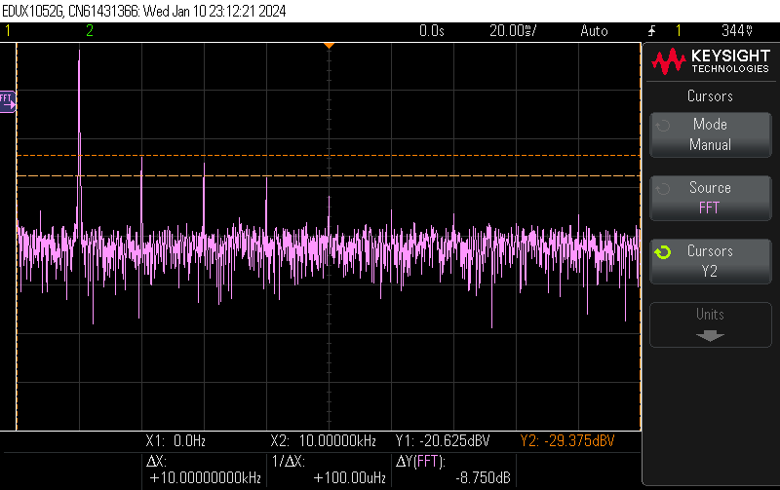
Task: Select the channel 1 indicator
Action: [8, 31]
